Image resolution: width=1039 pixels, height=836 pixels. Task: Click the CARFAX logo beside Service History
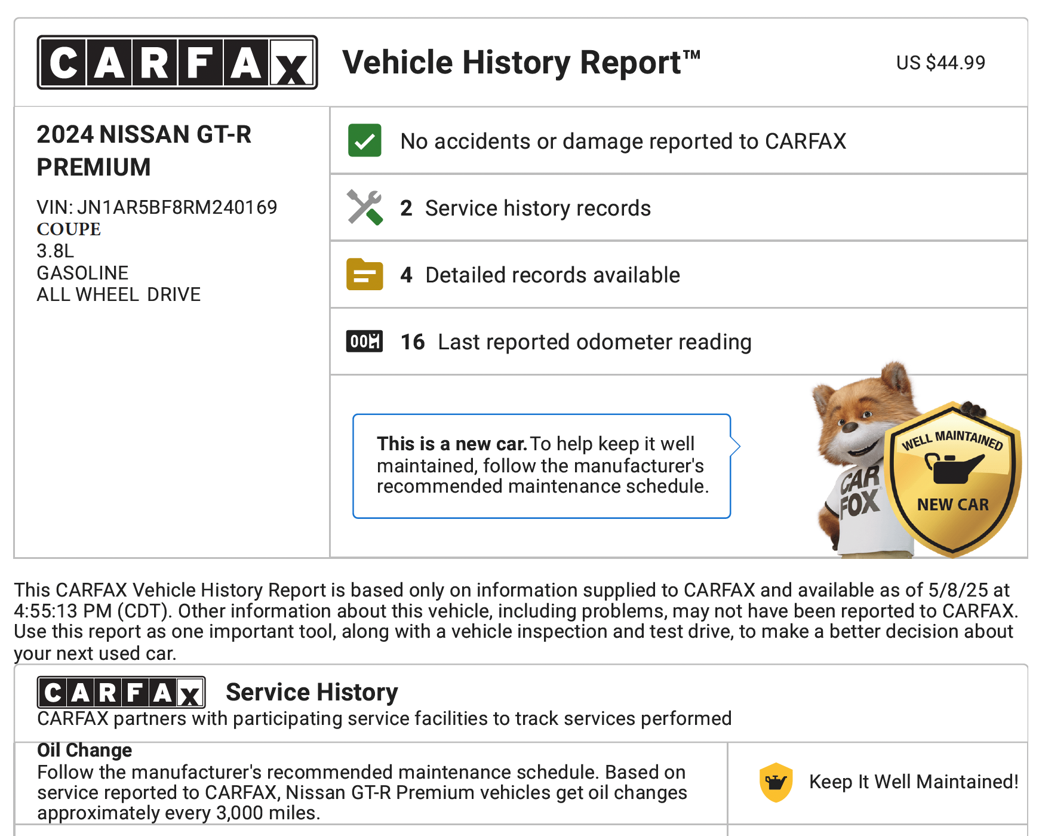pos(121,693)
